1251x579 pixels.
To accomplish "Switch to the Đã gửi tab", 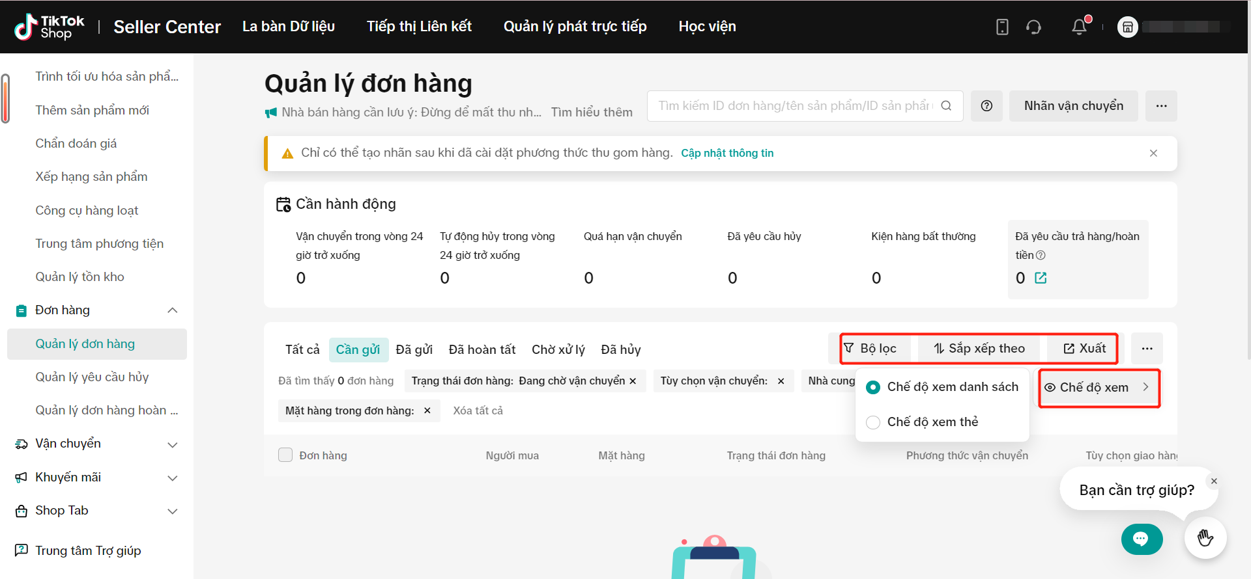I will (414, 349).
